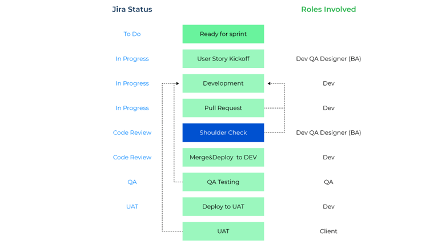Image resolution: width=446 pixels, height=244 pixels.
Task: Click the Client role label
Action: [328, 231]
